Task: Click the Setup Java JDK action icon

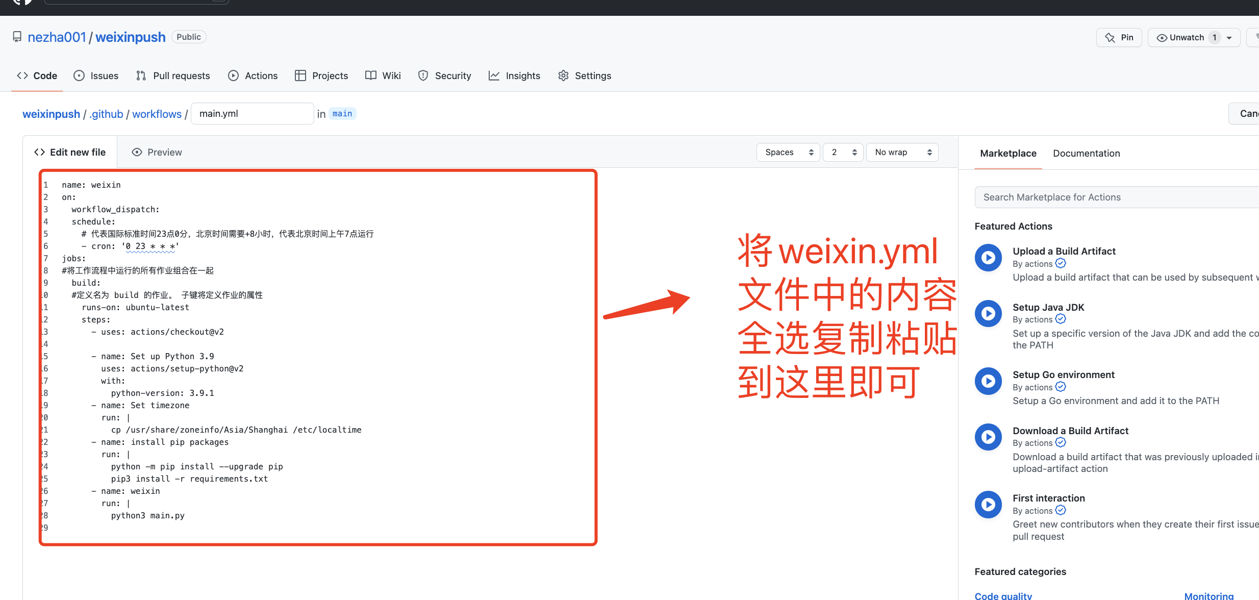Action: pos(988,314)
